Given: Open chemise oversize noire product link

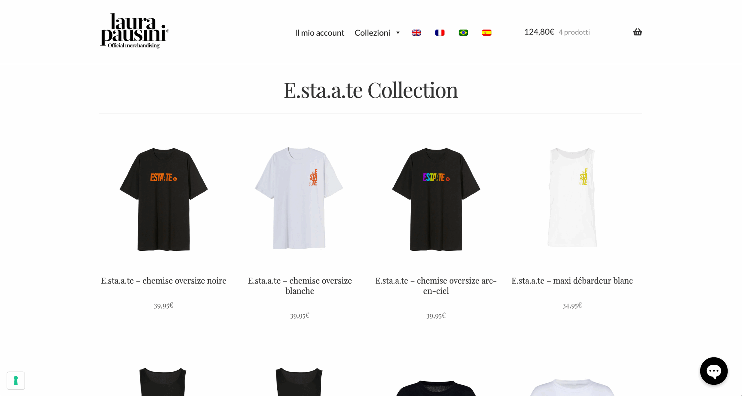Looking at the screenshot, I should coord(163,280).
